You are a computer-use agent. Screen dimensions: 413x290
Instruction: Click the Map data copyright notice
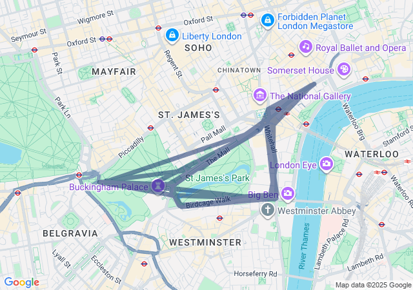click(x=373, y=285)
